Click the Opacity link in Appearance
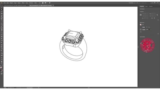The height and width of the screenshot is (90, 160). click(144, 29)
